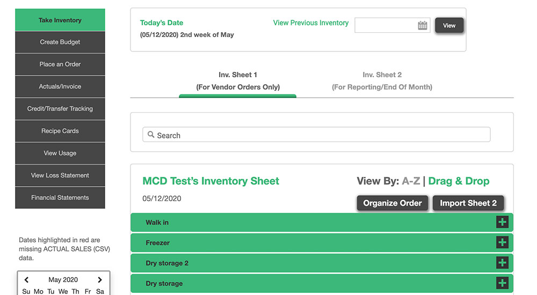Switch view to A-Z sorting
The image size is (537, 295).
click(411, 181)
